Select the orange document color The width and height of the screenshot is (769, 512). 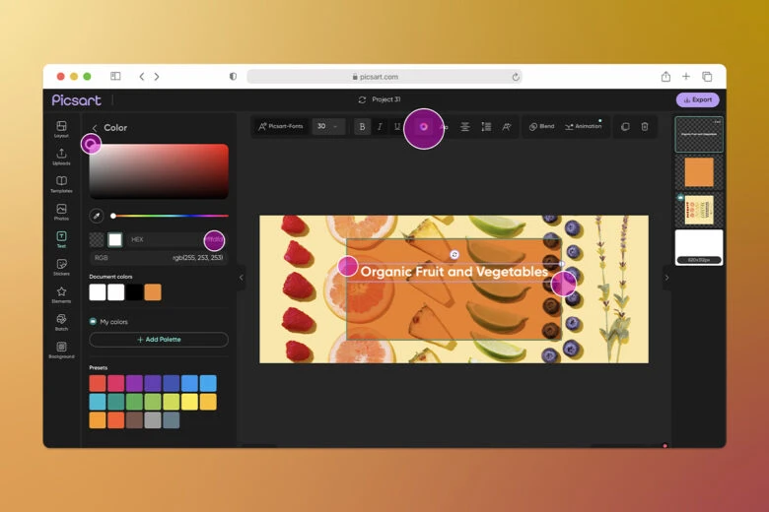[153, 292]
